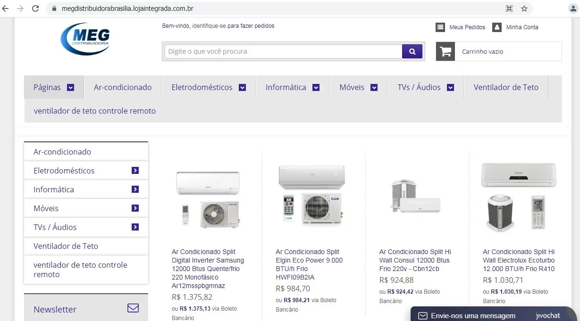The width and height of the screenshot is (580, 321).
Task: Expand the Móveis top menu arrow
Action: click(374, 87)
